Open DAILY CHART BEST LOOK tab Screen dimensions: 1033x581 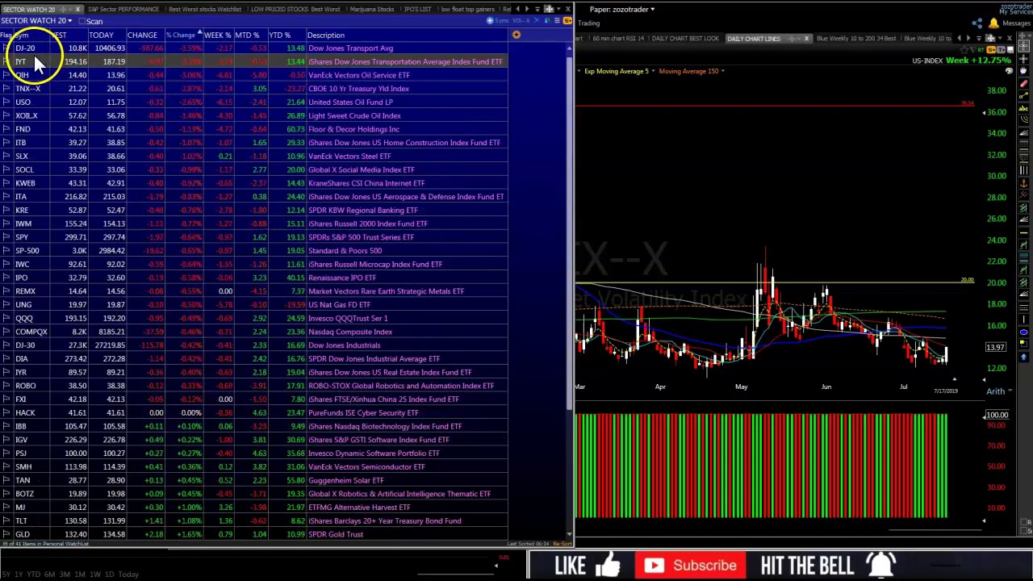click(685, 39)
